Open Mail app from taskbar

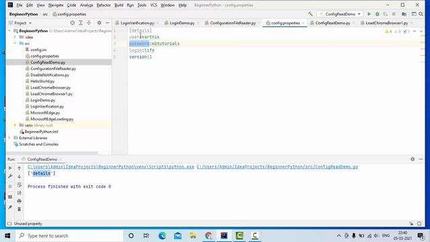(177, 236)
